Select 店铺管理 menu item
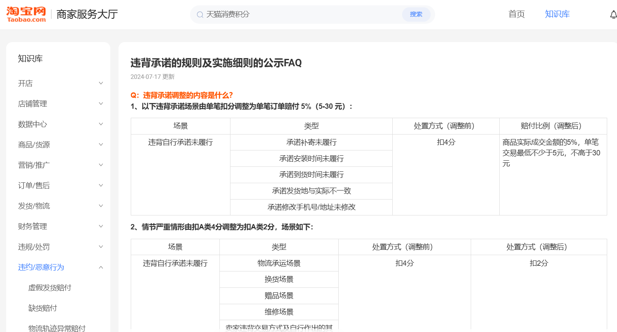Screen dimensions: 617x332 click(33, 104)
